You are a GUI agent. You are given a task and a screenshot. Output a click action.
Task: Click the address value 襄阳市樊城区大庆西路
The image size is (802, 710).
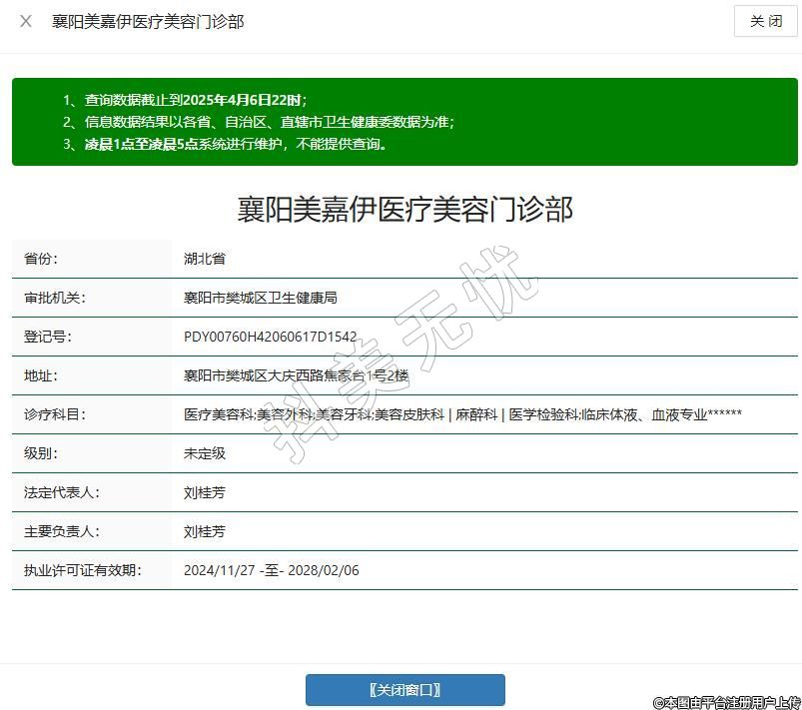coord(296,375)
